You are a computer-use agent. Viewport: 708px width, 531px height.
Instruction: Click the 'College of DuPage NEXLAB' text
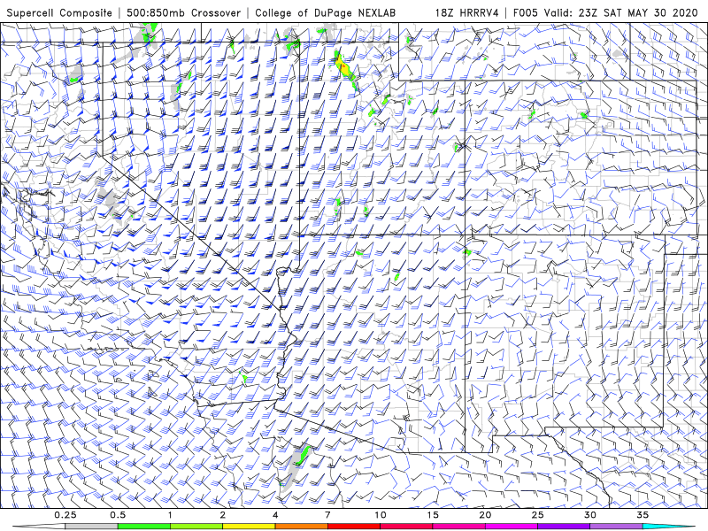[x=325, y=13]
